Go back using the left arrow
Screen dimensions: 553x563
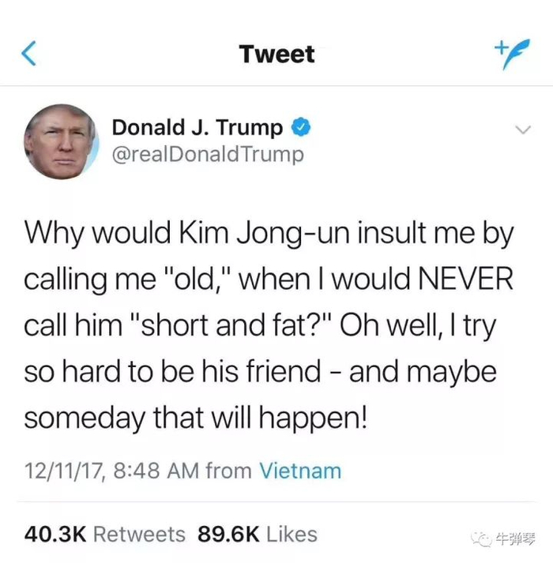(x=28, y=54)
